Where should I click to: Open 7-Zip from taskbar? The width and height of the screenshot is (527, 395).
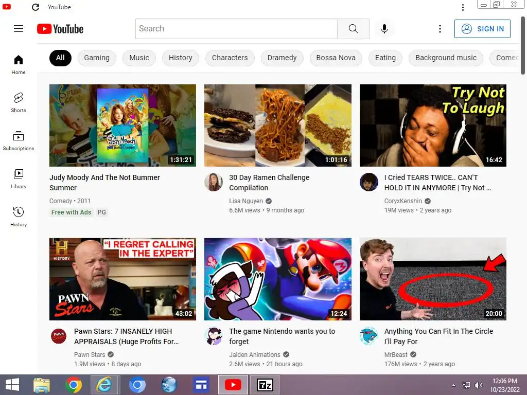click(265, 385)
